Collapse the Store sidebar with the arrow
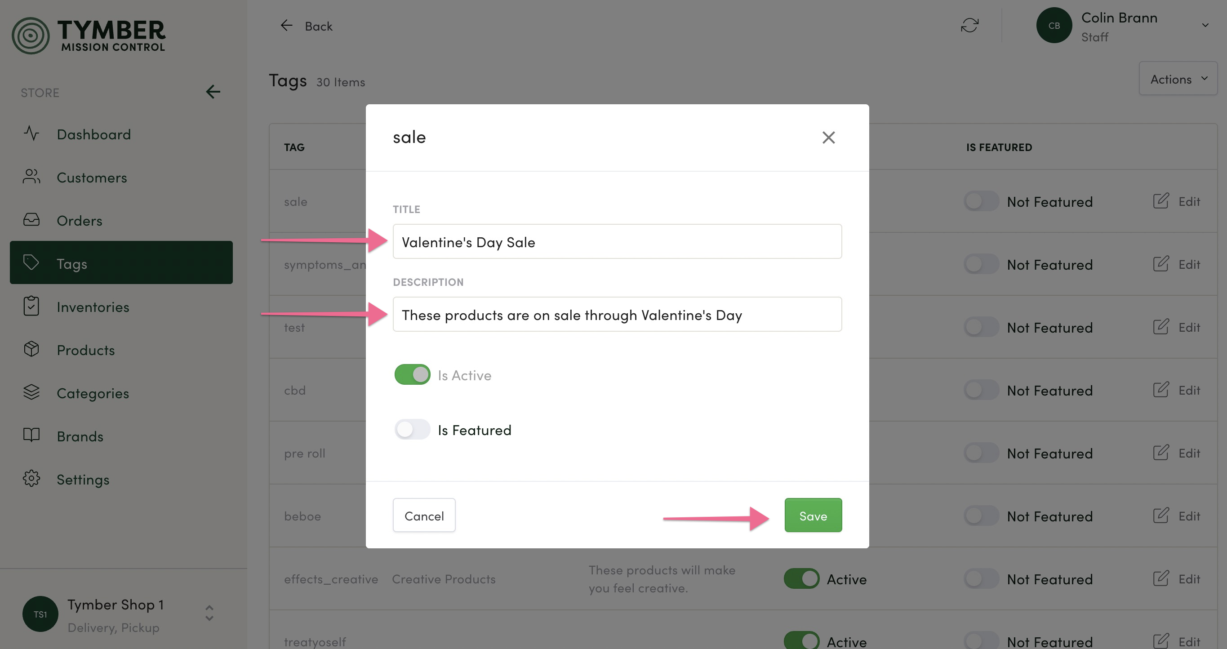Image resolution: width=1227 pixels, height=649 pixels. [213, 92]
